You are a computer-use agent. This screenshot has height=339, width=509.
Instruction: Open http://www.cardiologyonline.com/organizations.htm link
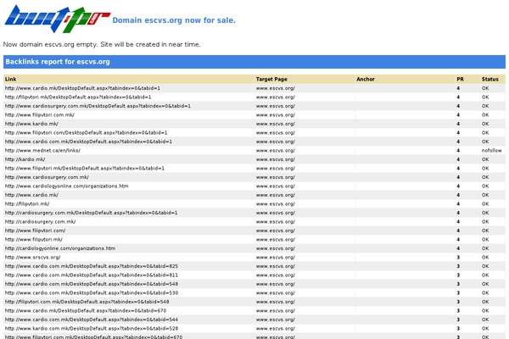[66, 186]
